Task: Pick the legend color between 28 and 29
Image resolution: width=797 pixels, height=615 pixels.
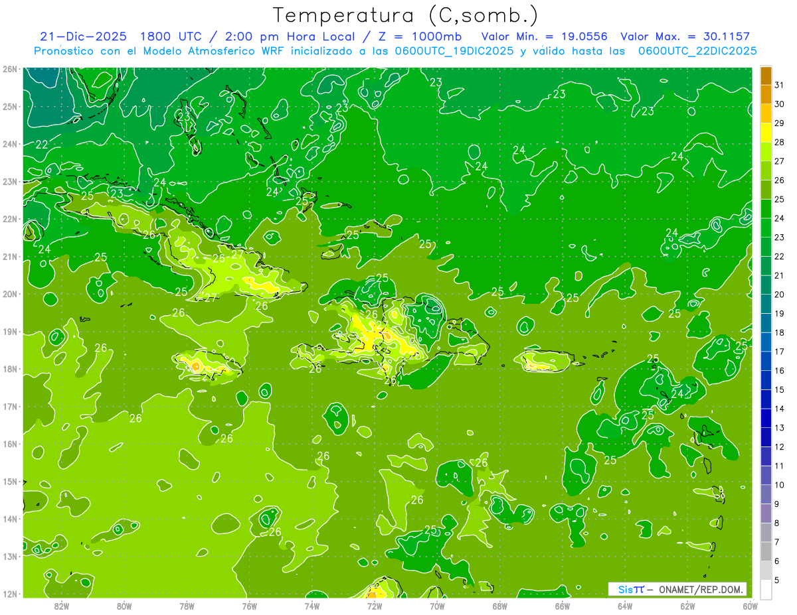Action: (766, 133)
